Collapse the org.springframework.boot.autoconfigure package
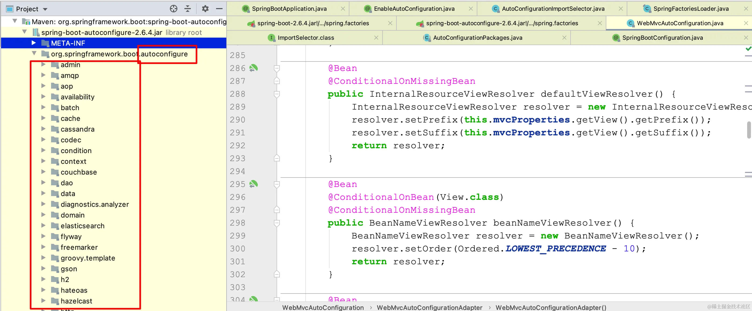This screenshot has width=752, height=311. 34,54
